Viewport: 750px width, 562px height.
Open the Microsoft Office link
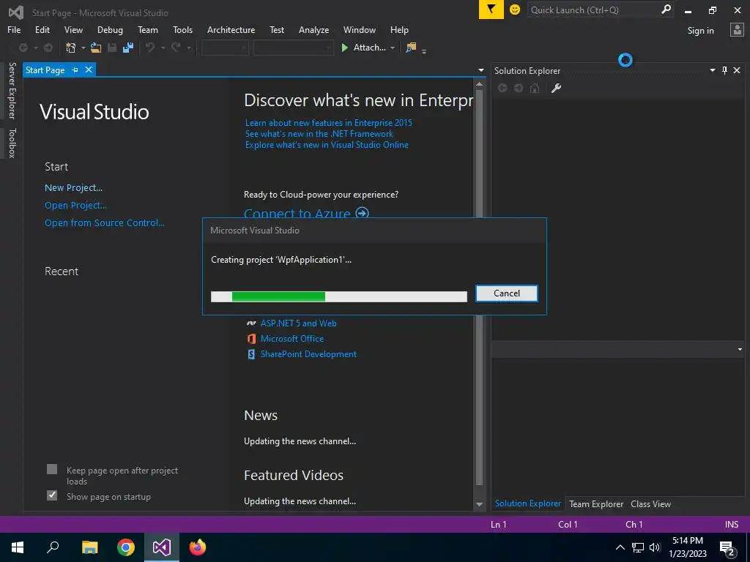(x=292, y=338)
